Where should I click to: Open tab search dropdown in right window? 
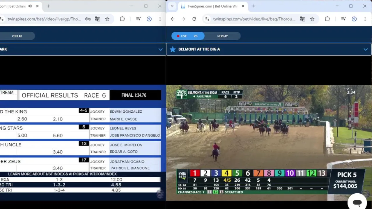(x=172, y=6)
